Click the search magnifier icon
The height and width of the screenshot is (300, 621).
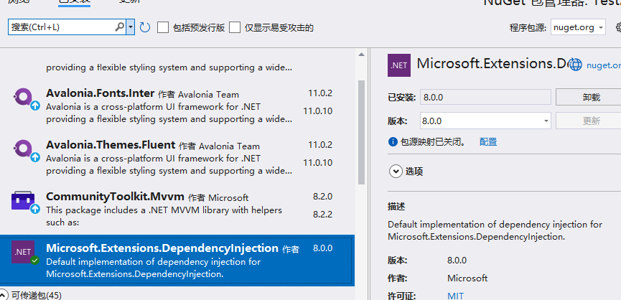[x=119, y=27]
